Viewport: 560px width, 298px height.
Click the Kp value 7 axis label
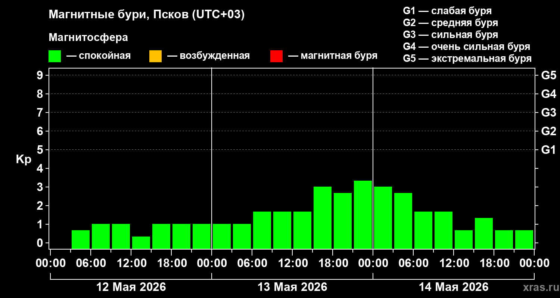click(x=41, y=112)
